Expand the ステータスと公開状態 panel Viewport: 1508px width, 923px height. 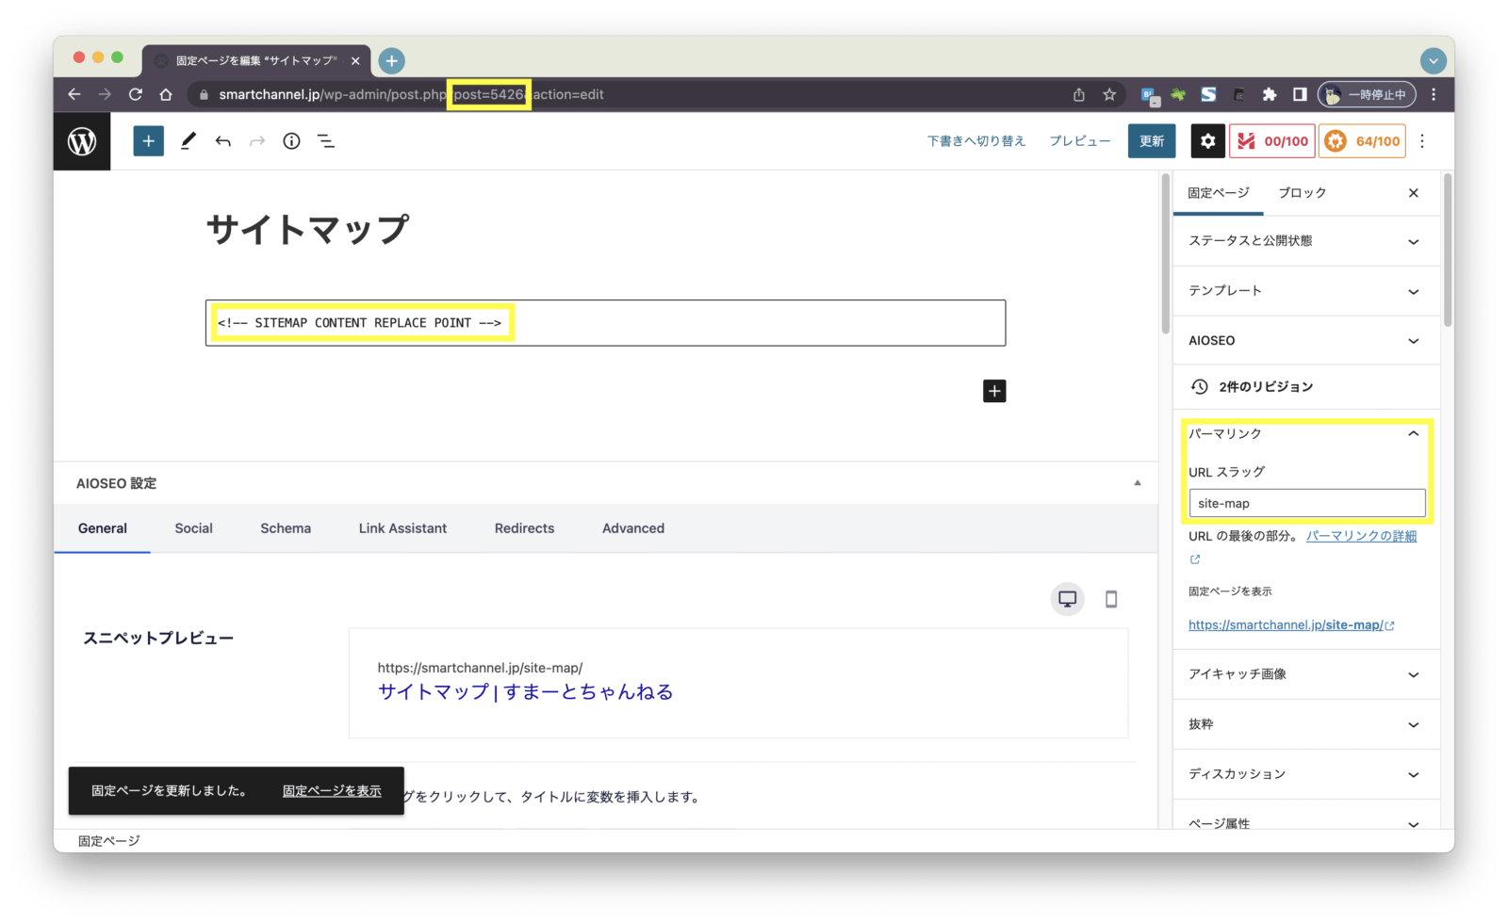[1305, 241]
